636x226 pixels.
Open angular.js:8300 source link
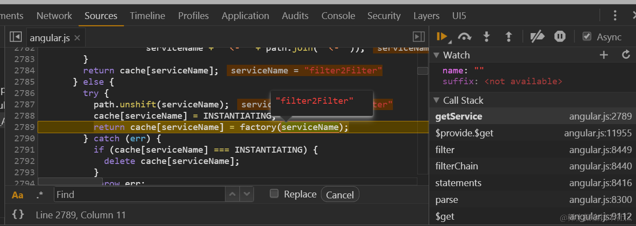click(x=600, y=200)
